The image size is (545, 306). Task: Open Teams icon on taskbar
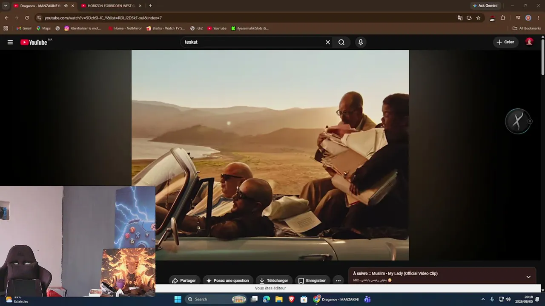[367, 299]
